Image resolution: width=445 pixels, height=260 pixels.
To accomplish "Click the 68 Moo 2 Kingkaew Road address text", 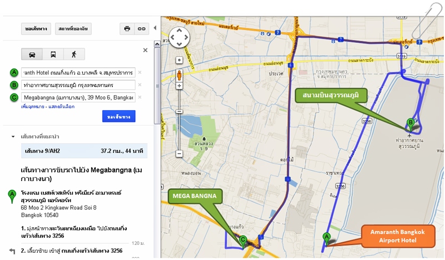I will tap(59, 208).
